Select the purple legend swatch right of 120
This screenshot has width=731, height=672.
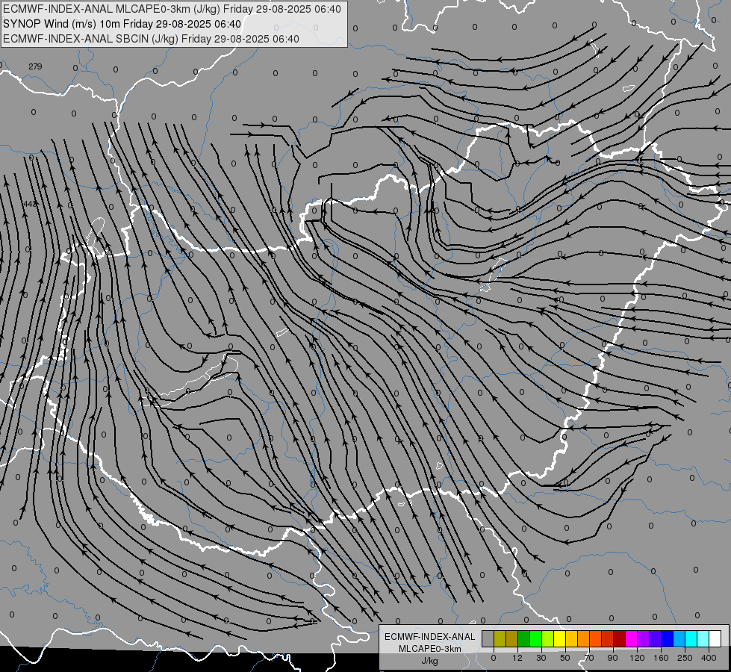click(644, 638)
